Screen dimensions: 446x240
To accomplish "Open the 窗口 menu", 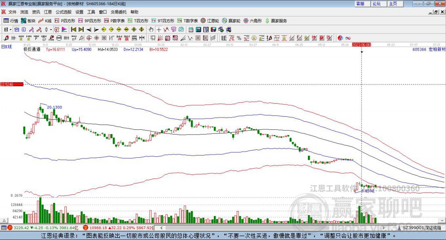I will coord(103,12).
